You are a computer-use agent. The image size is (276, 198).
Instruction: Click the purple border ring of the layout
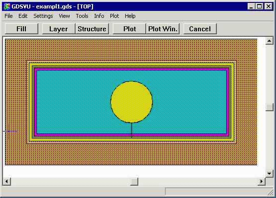click(x=131, y=69)
